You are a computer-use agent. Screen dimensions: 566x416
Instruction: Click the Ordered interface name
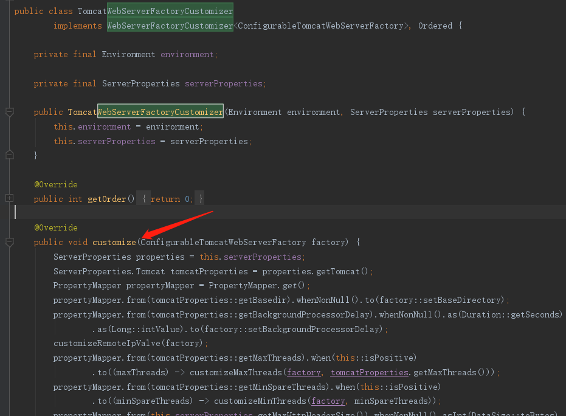435,26
